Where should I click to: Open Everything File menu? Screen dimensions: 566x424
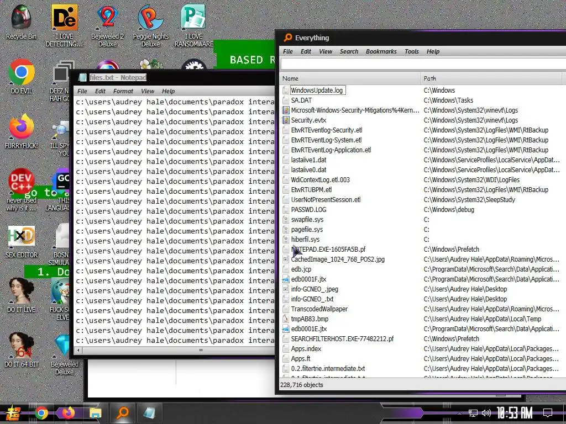pos(287,51)
